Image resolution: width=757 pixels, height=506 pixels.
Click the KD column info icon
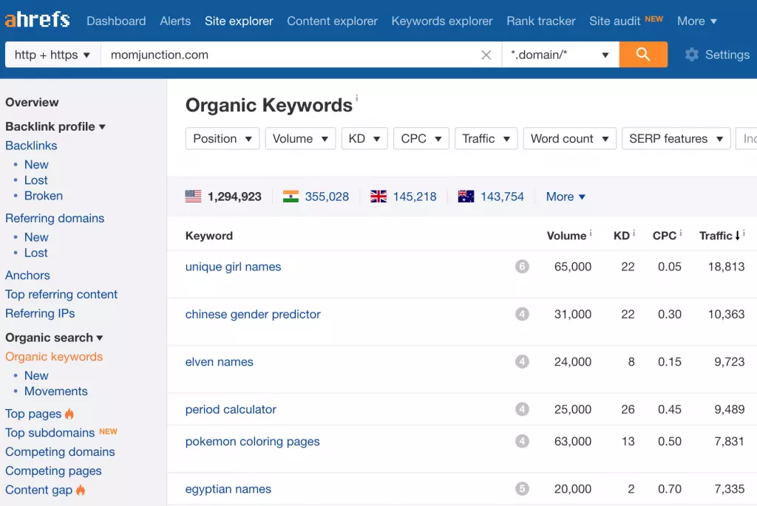[634, 233]
